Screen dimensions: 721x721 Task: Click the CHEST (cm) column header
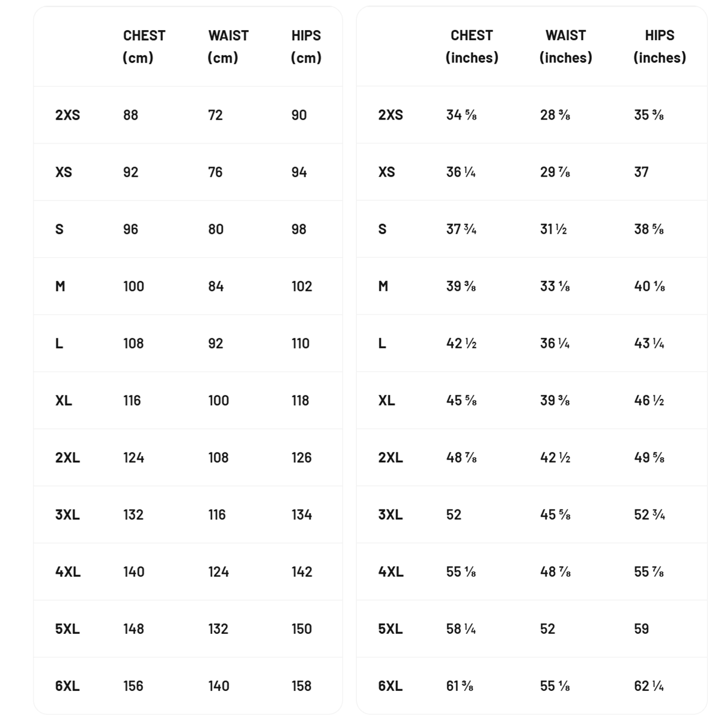tap(144, 46)
